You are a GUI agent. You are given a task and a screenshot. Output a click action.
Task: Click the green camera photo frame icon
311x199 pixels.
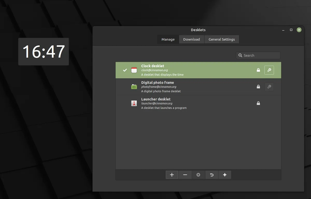(134, 87)
